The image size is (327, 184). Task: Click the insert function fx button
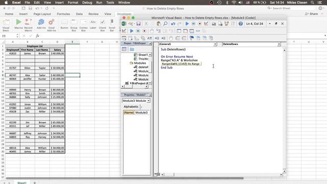coord(37,36)
